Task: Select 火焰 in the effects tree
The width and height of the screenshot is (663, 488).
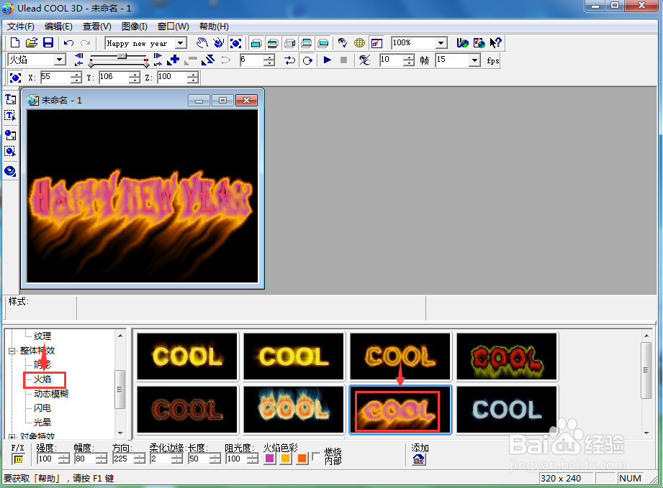Action: (x=42, y=379)
